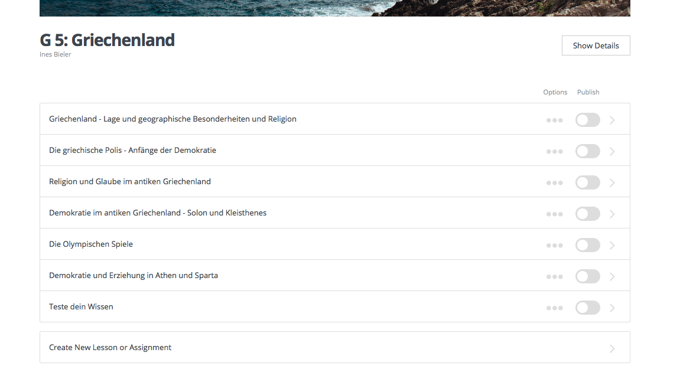Open options dots for Griechenland - Lage lesson
This screenshot has height=382, width=680.
[554, 120]
